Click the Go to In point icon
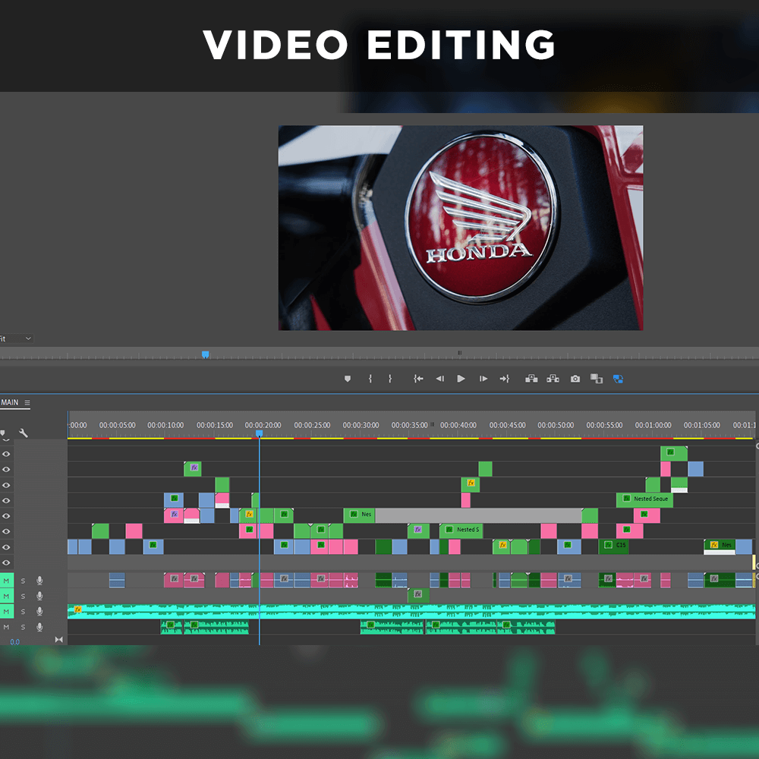 [x=419, y=379]
